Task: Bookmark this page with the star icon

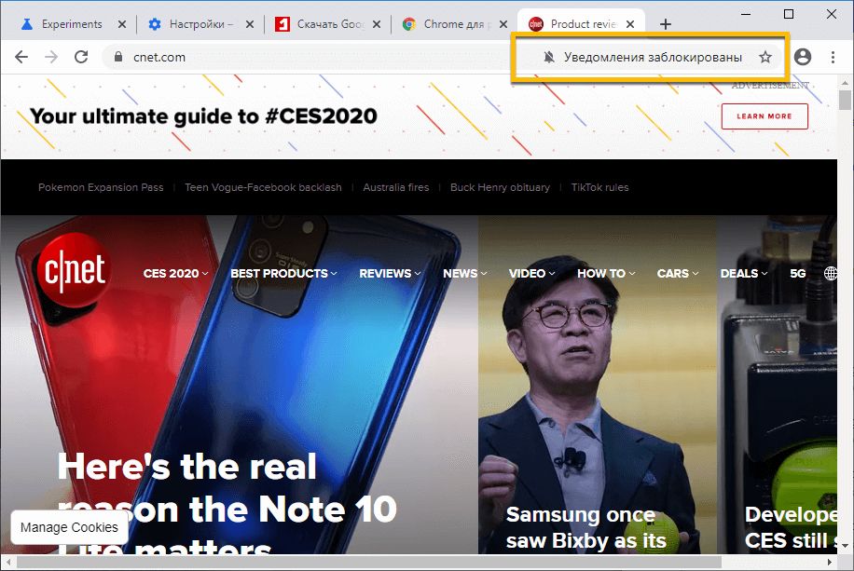Action: tap(765, 57)
